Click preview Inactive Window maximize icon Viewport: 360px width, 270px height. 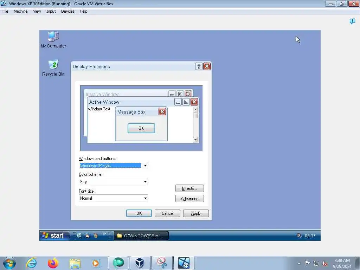click(x=180, y=94)
